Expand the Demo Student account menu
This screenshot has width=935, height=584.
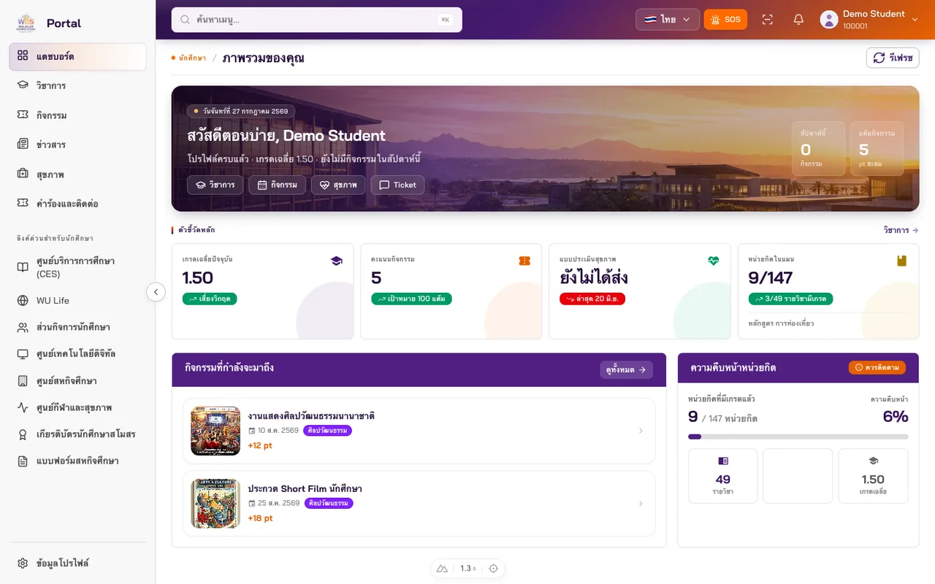pos(869,20)
